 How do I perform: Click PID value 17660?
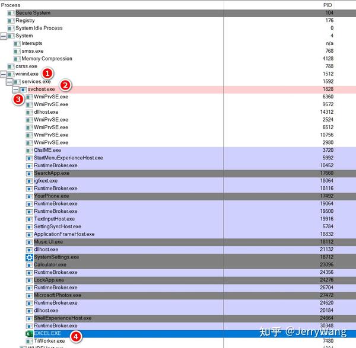click(327, 173)
